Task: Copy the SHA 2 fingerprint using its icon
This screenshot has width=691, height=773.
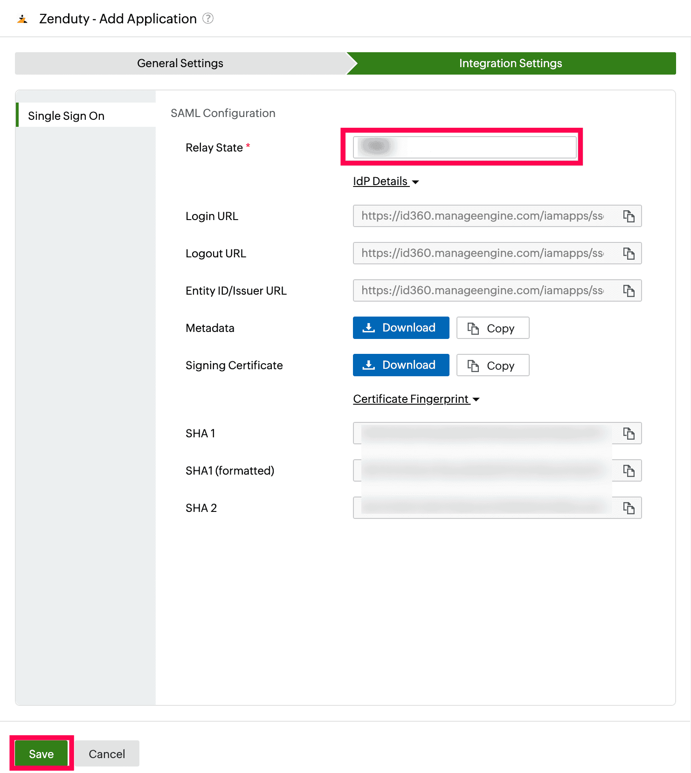Action: [629, 508]
